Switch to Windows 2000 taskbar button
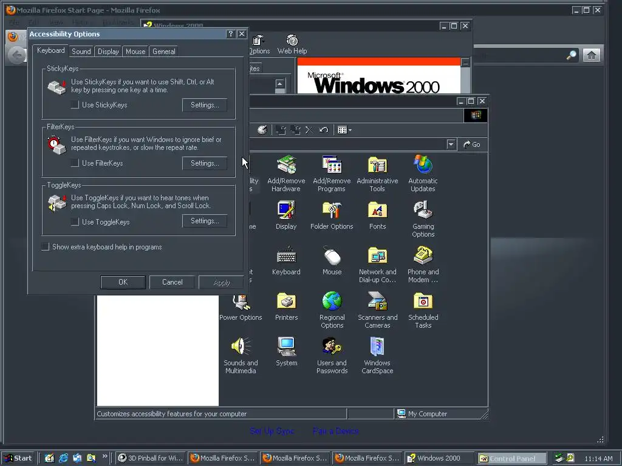The width and height of the screenshot is (622, 466). pyautogui.click(x=440, y=458)
